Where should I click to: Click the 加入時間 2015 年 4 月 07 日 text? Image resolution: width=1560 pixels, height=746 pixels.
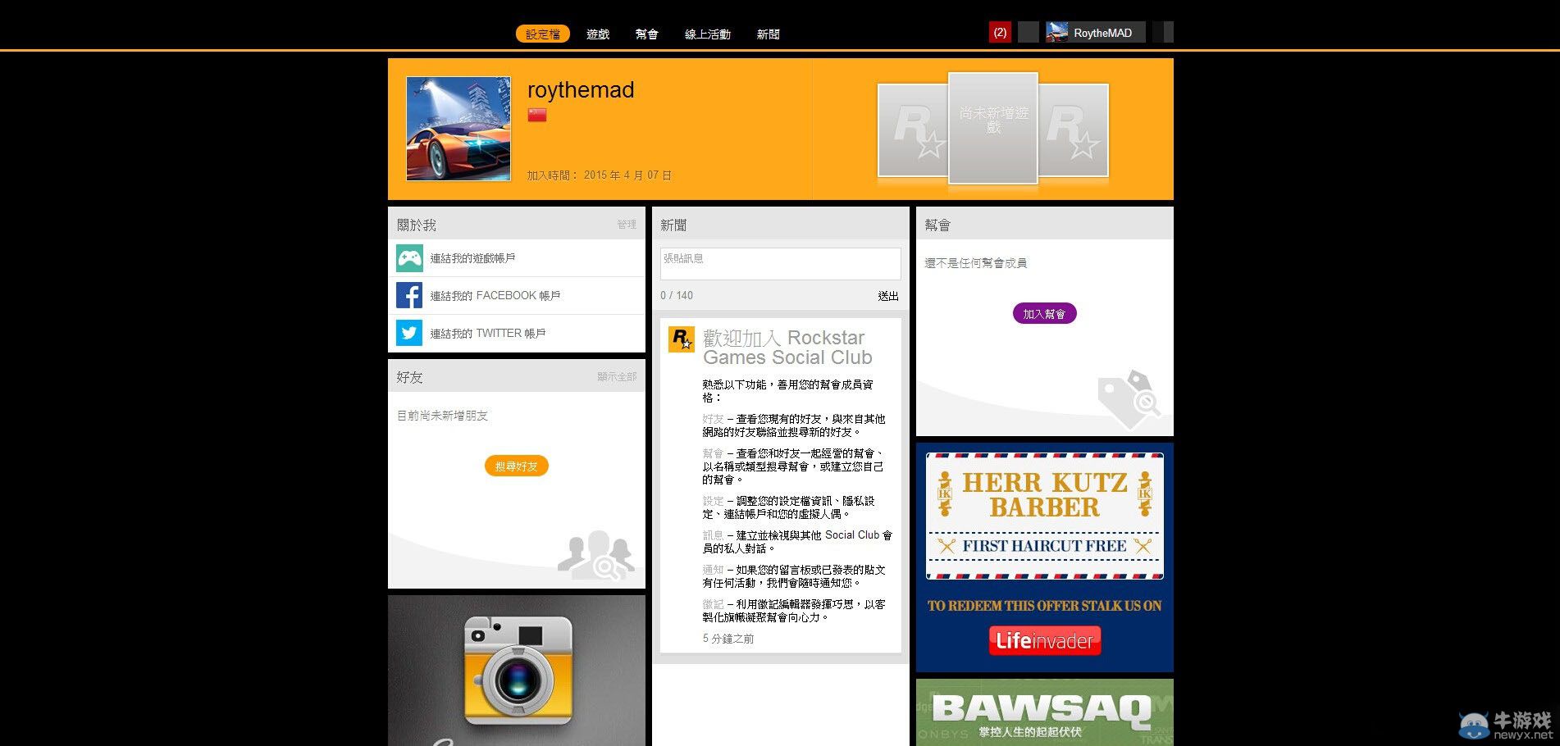tap(600, 175)
